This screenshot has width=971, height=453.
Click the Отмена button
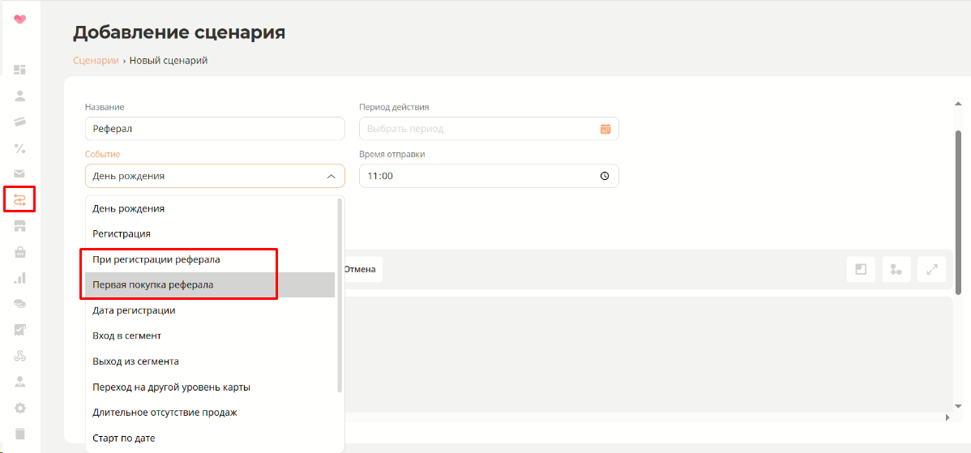pyautogui.click(x=360, y=269)
